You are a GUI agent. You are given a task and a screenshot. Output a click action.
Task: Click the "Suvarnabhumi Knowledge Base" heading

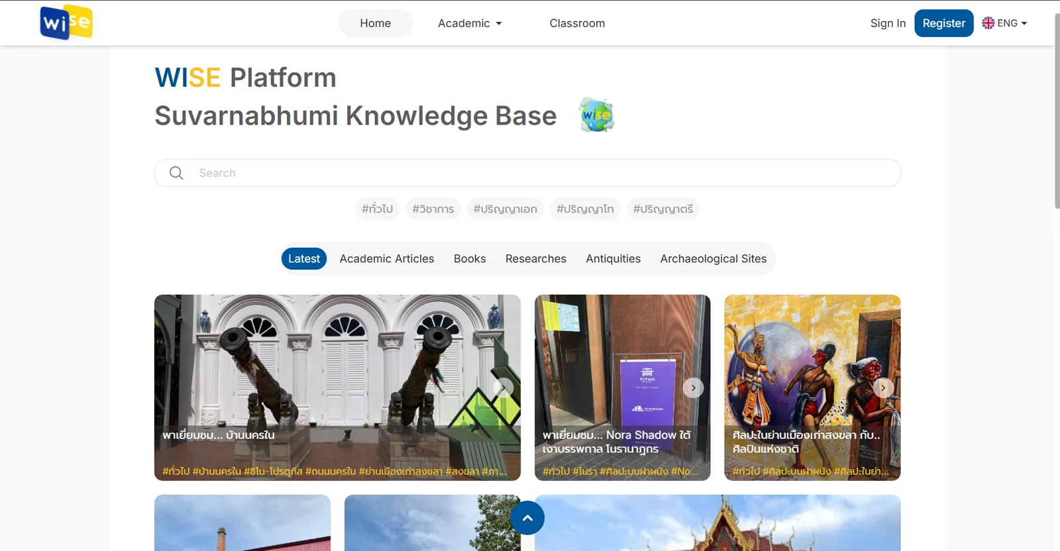356,116
